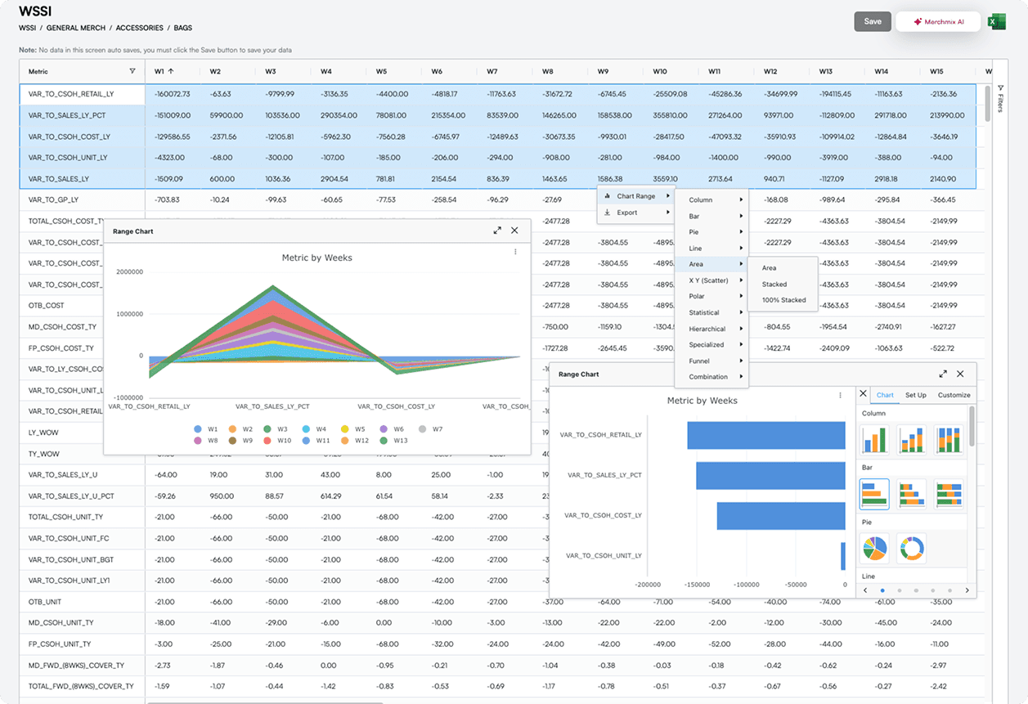Pick the pie chart thumbnail
The image size is (1028, 704).
tap(874, 548)
